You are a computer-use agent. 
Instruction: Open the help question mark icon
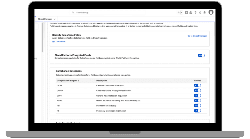click(x=195, y=13)
